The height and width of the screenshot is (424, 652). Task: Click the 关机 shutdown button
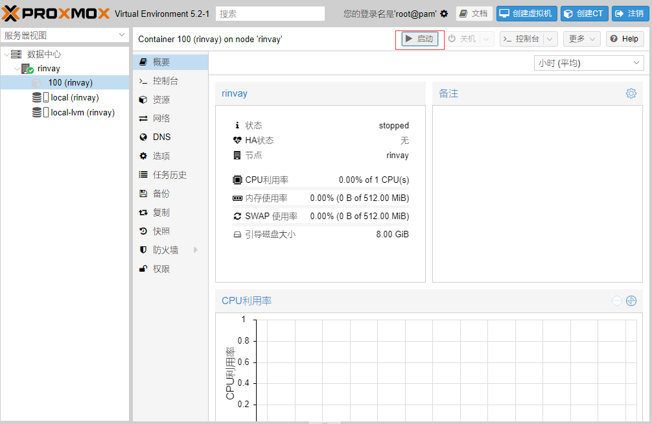coord(462,39)
